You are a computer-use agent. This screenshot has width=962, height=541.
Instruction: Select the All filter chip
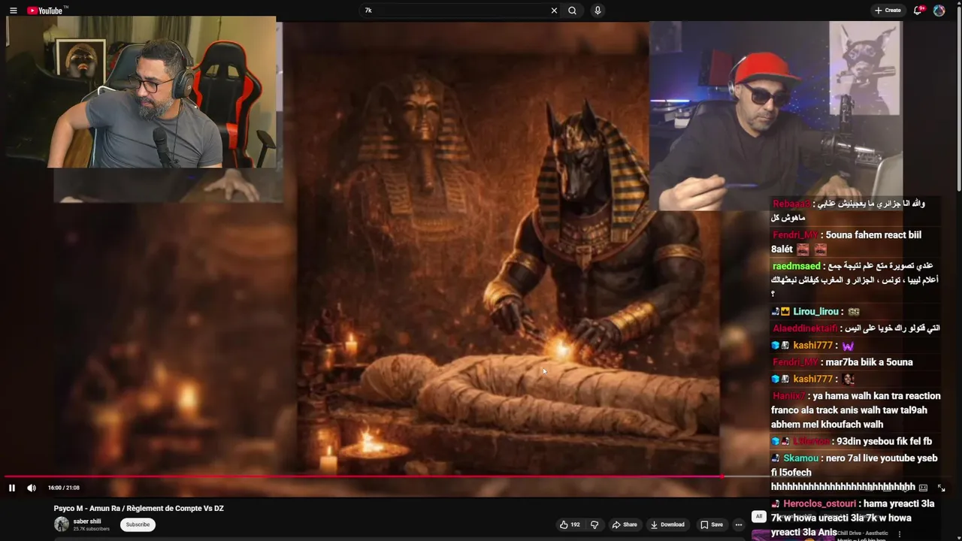(759, 516)
